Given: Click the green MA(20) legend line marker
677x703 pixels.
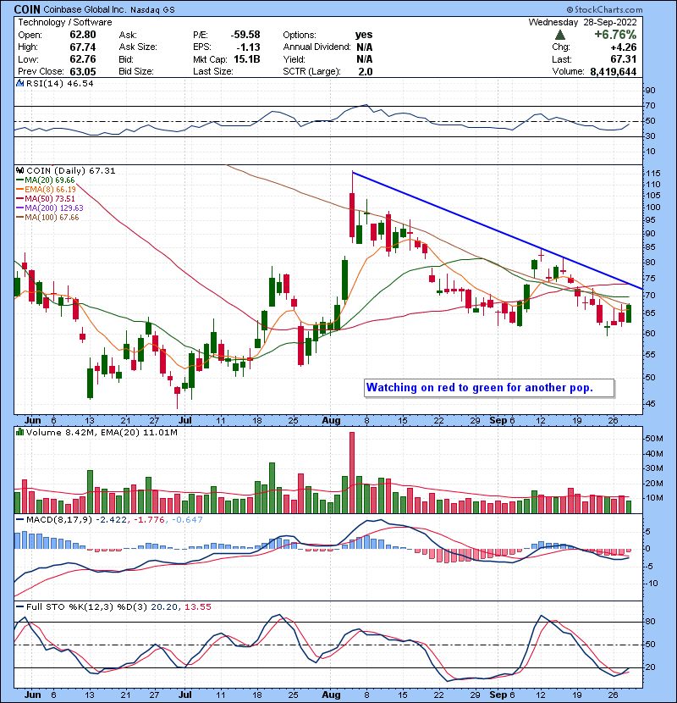Looking at the screenshot, I should [x=19, y=180].
